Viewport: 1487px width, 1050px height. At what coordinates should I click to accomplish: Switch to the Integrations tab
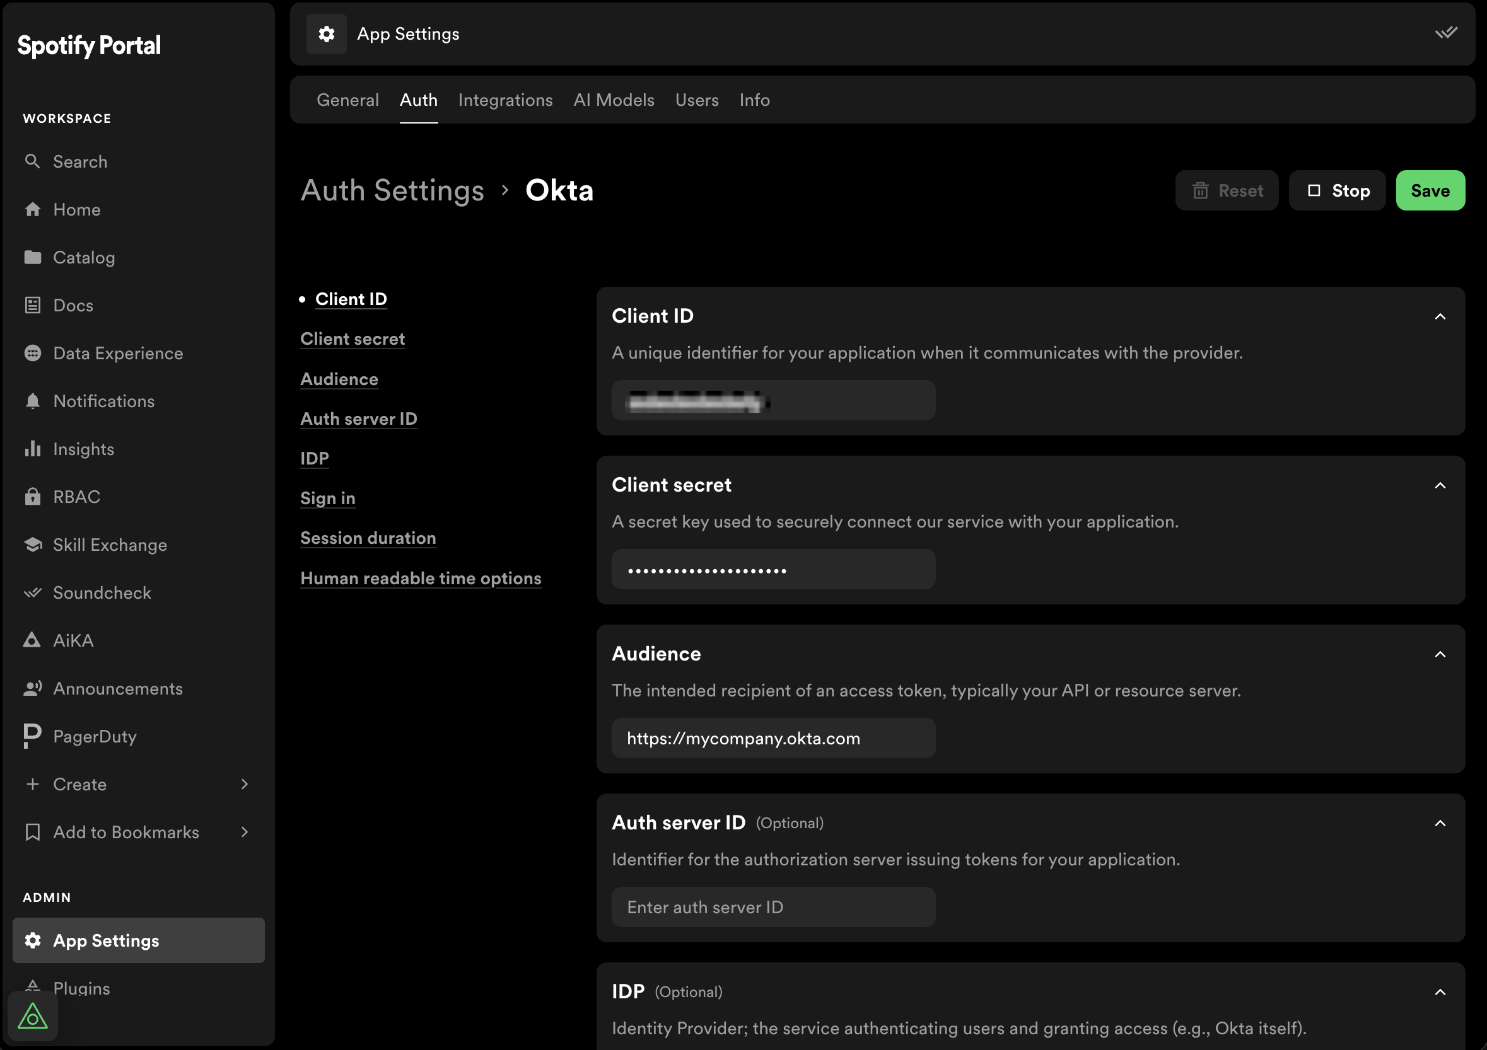(505, 100)
